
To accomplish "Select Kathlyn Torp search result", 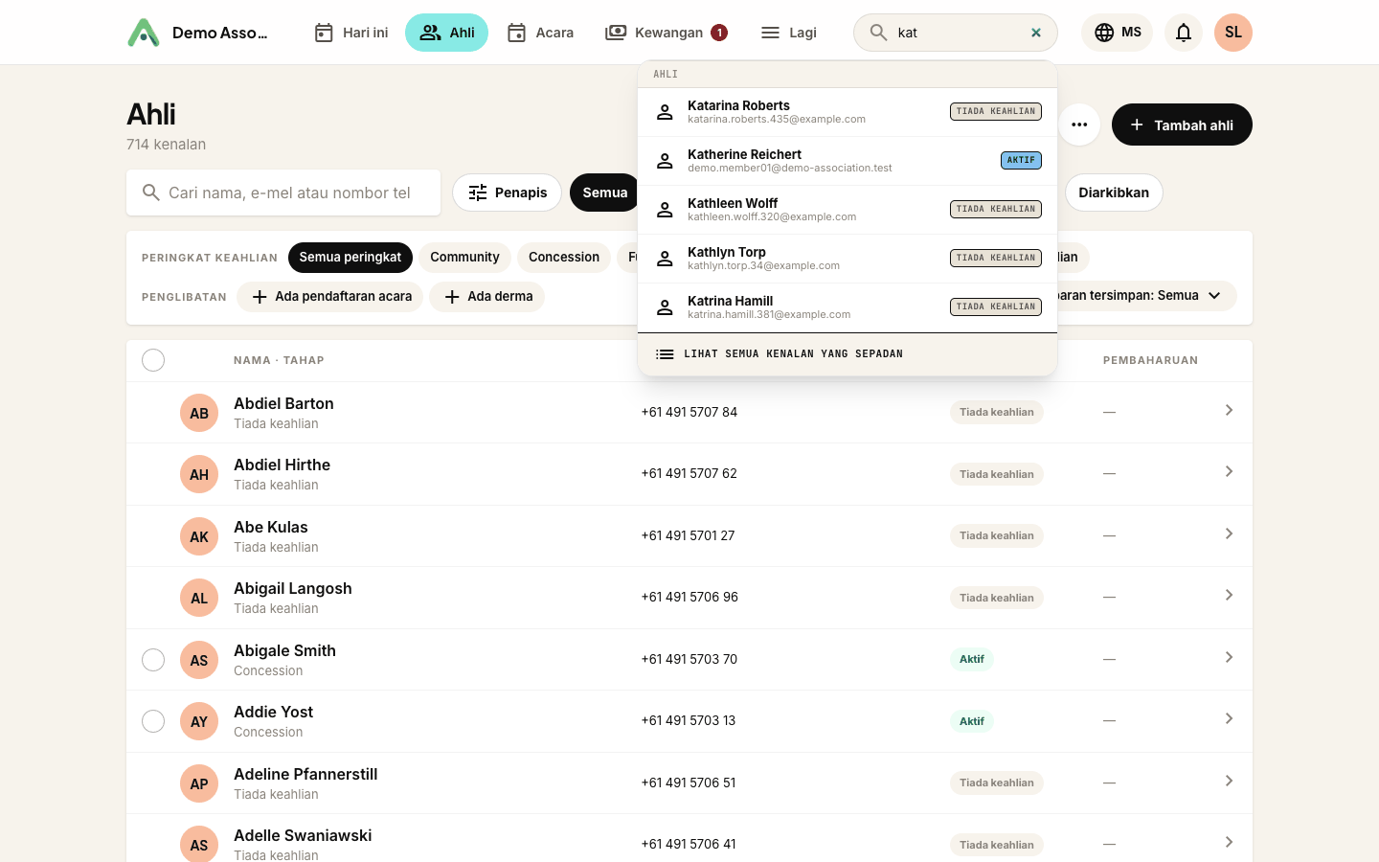I will [x=848, y=259].
